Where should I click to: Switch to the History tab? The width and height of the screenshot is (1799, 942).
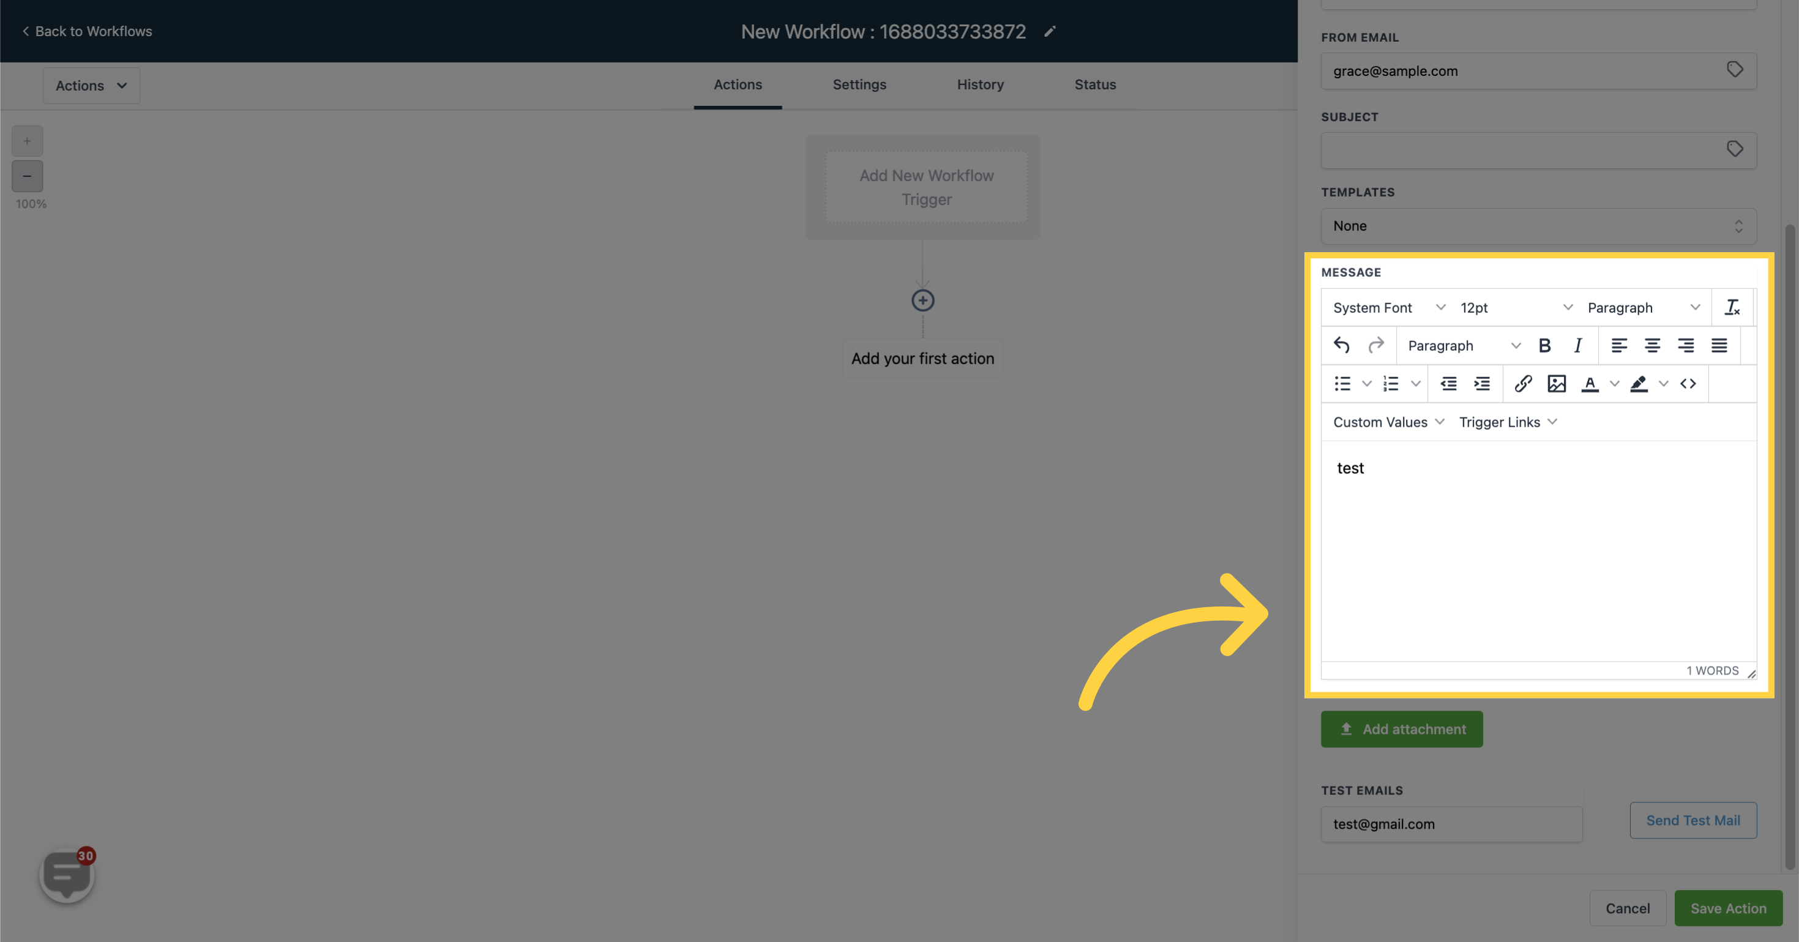pos(981,84)
